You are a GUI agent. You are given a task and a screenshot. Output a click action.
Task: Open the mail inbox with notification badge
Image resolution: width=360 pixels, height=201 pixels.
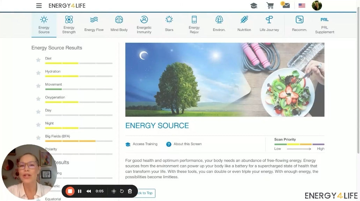point(286,6)
